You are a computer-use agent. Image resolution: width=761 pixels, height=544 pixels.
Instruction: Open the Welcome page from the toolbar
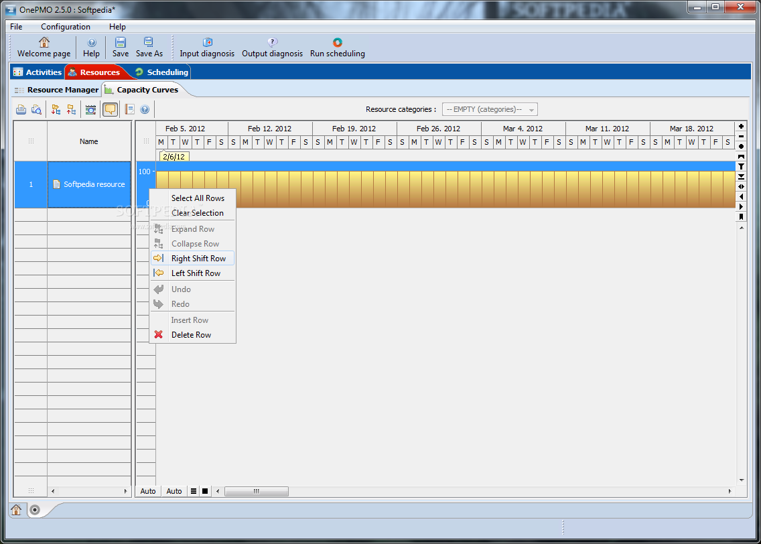pos(44,47)
